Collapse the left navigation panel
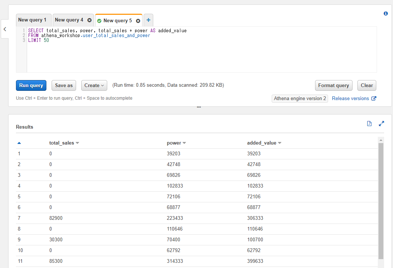The width and height of the screenshot is (393, 268). tap(5, 29)
